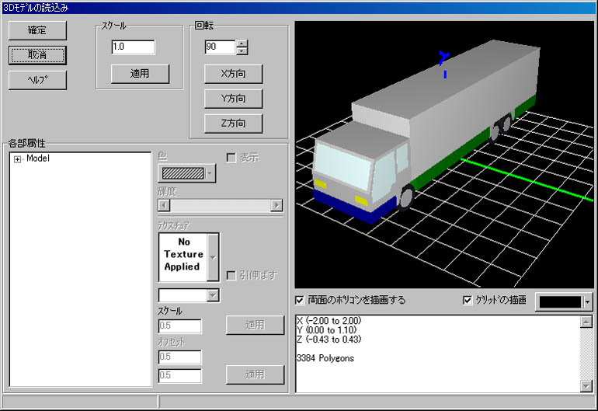
Task: Click the Y (0.00 to 1.10) line
Action: point(326,330)
